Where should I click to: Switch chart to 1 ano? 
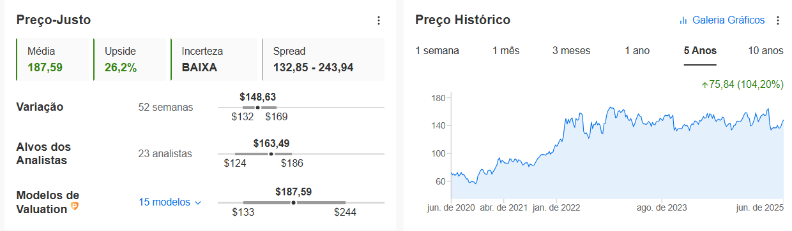[x=637, y=51]
